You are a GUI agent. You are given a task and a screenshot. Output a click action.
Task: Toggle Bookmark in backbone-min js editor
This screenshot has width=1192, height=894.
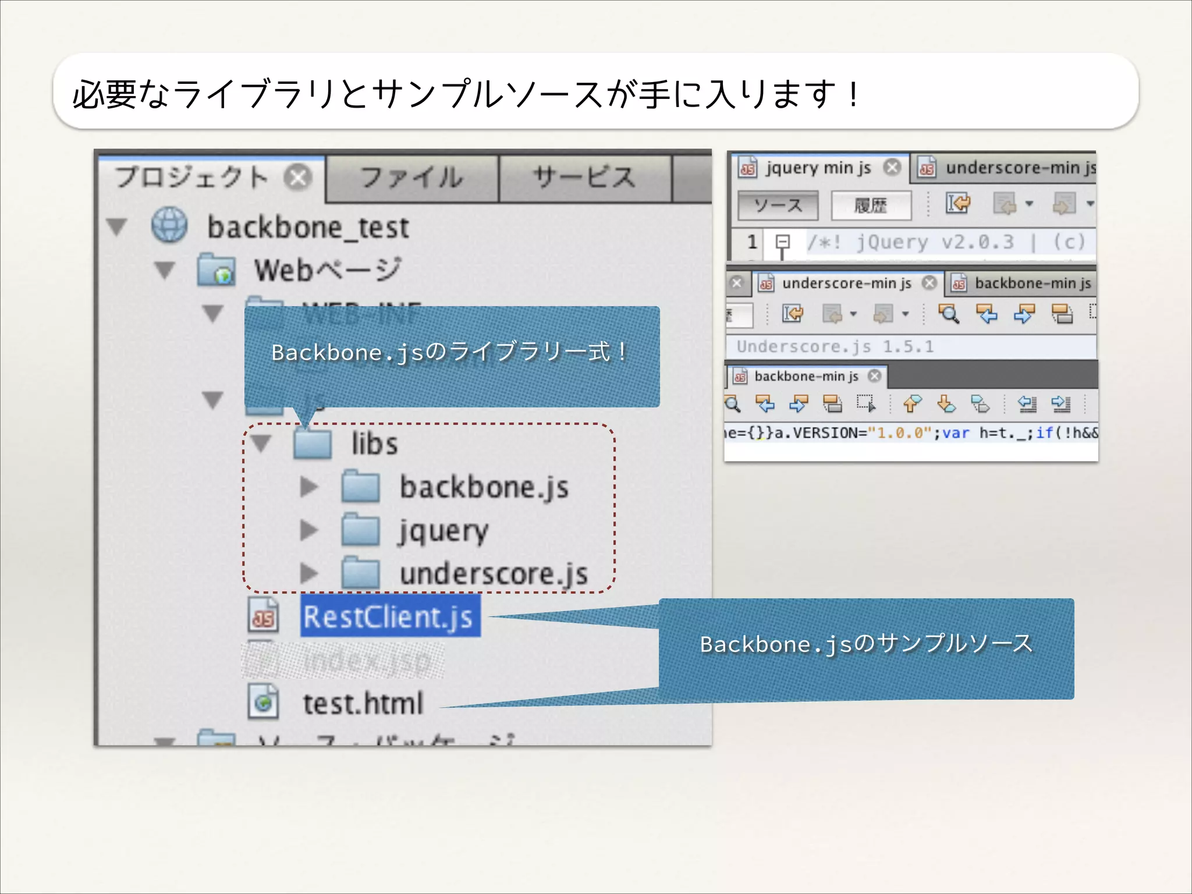point(981,403)
